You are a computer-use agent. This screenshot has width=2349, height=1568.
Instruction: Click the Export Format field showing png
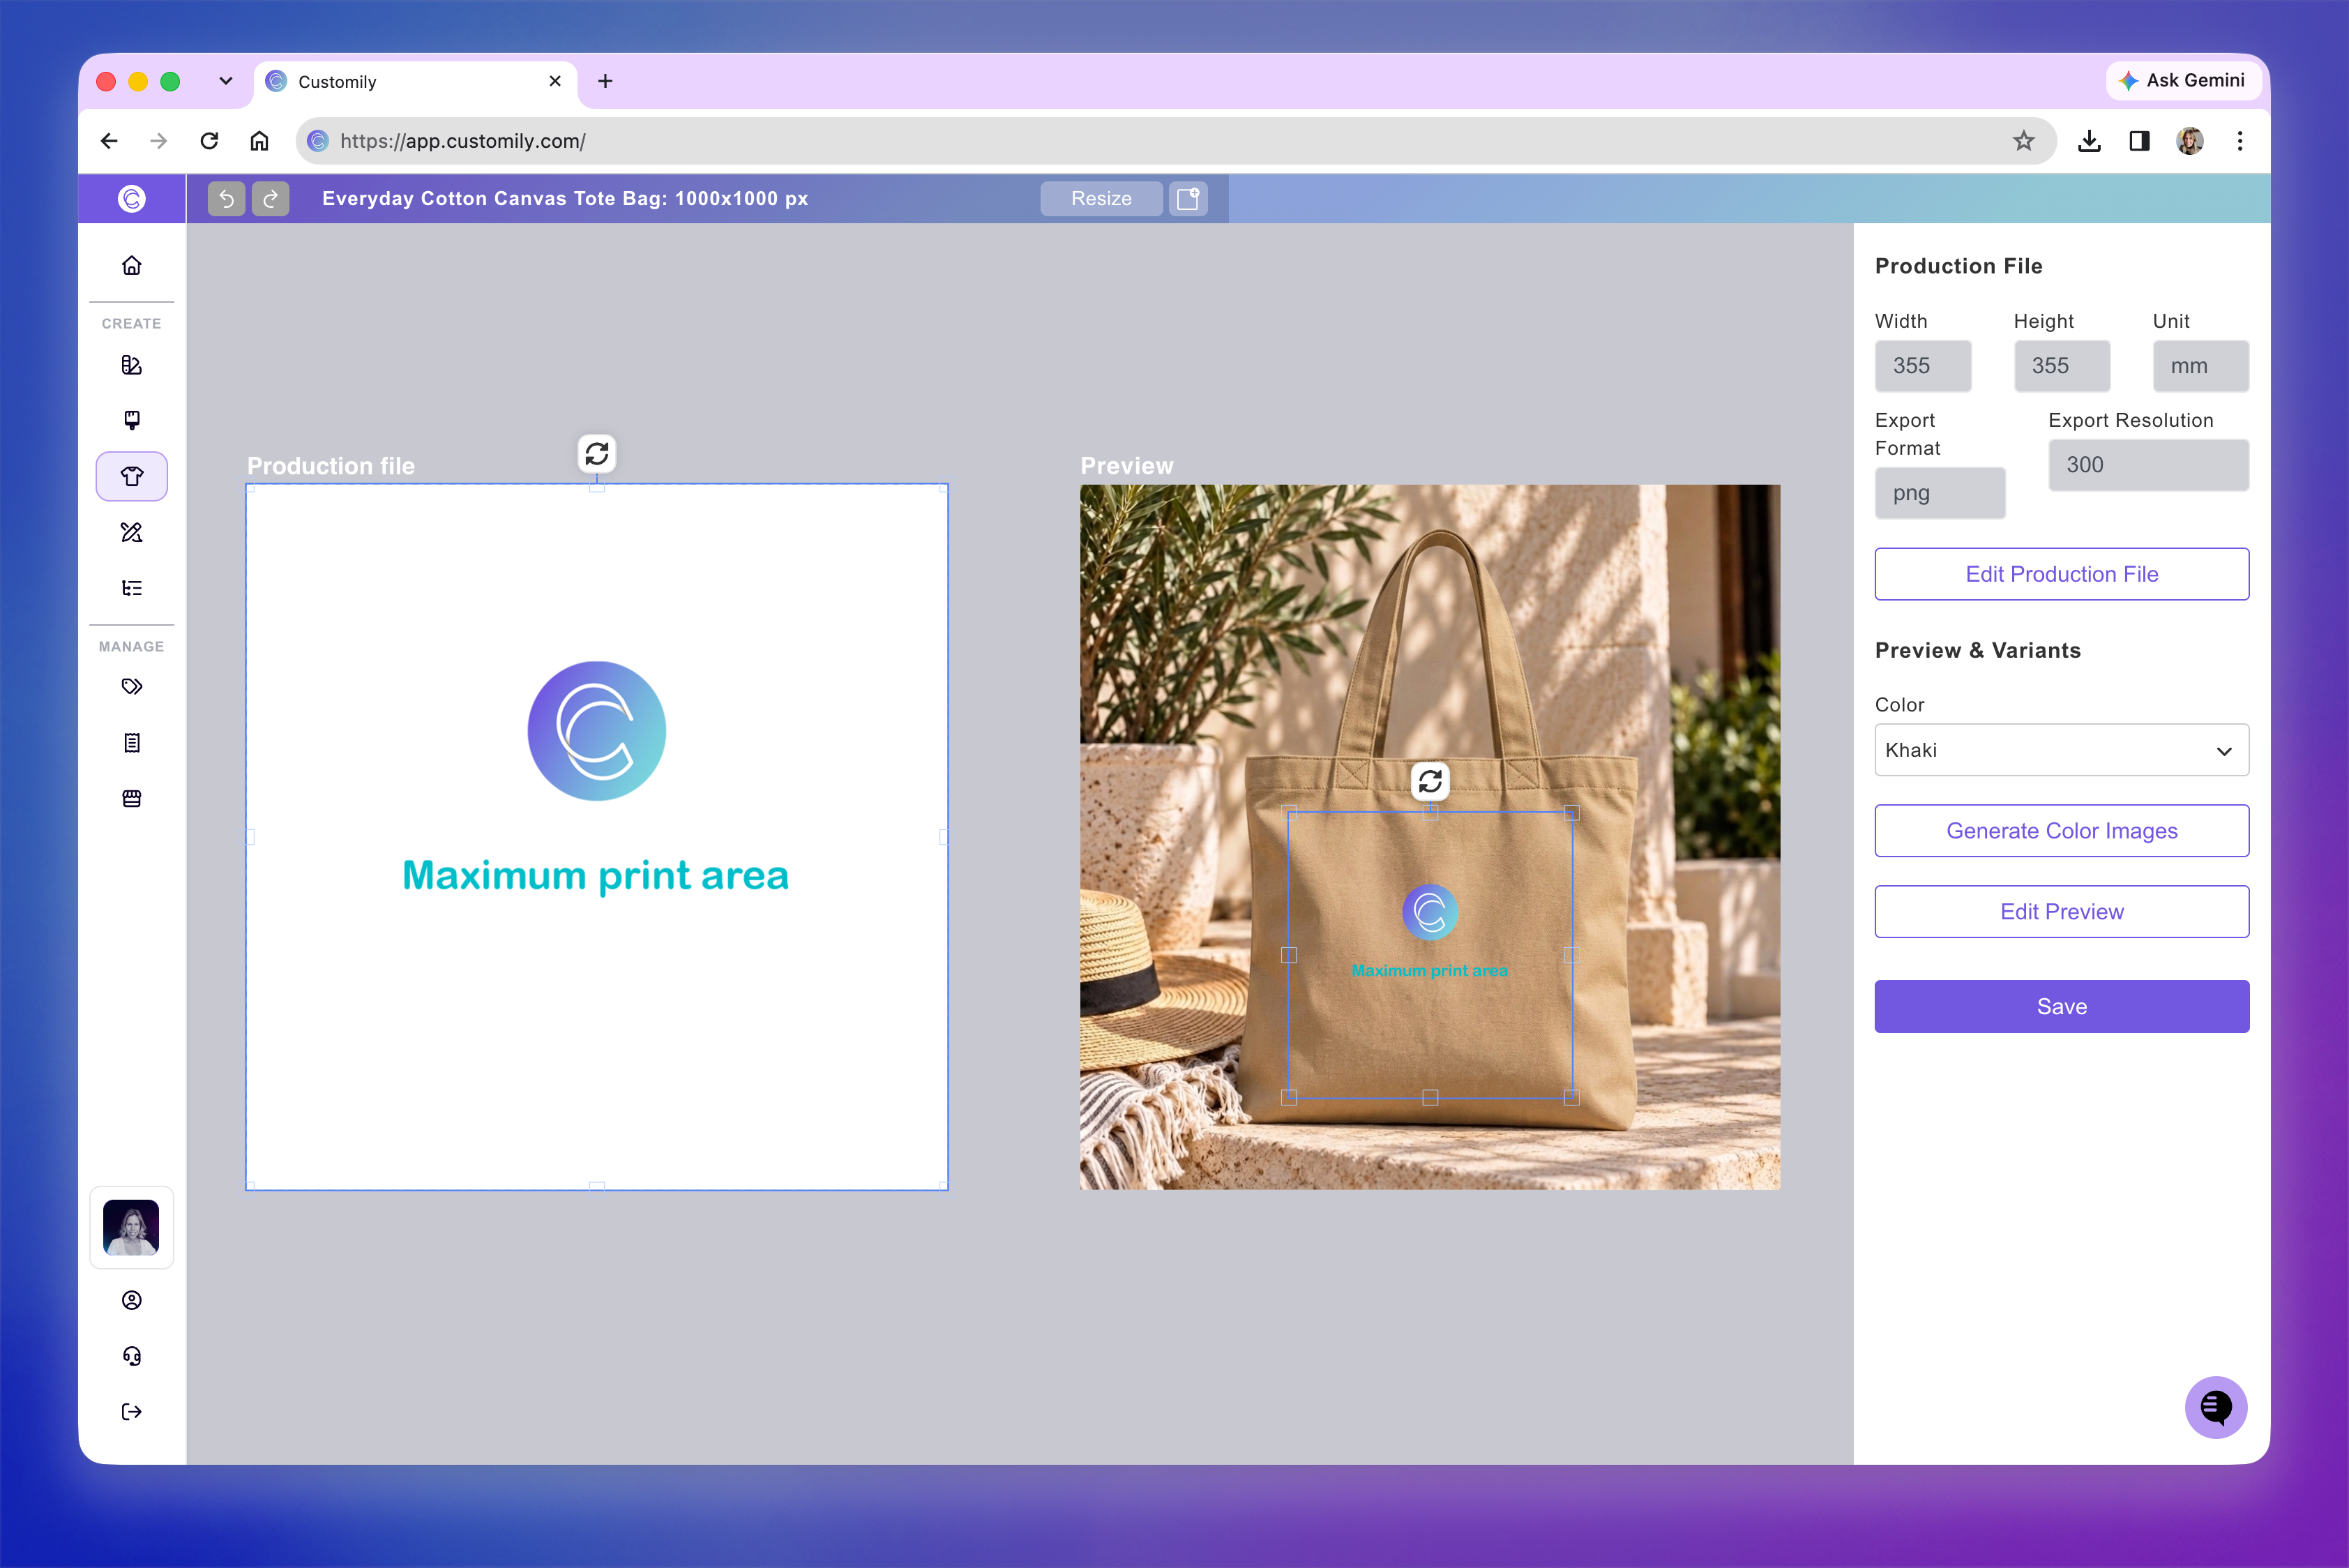1940,493
